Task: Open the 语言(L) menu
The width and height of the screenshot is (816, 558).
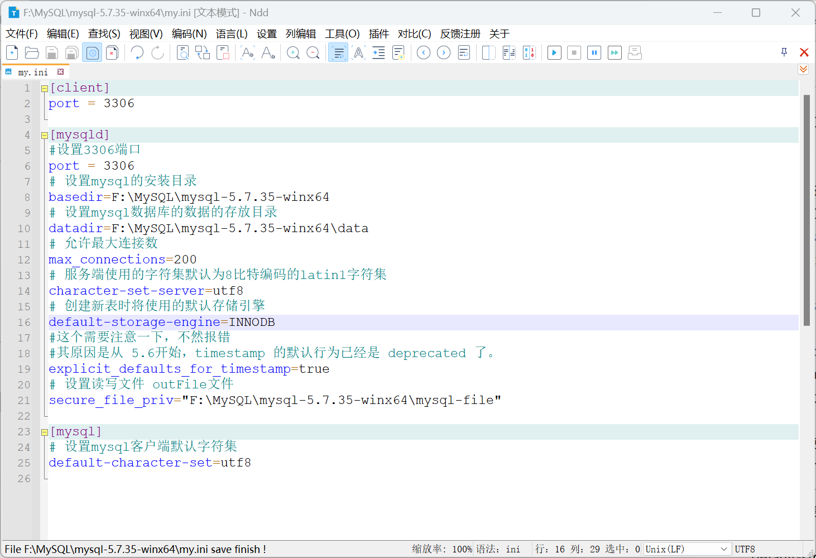Action: tap(232, 34)
